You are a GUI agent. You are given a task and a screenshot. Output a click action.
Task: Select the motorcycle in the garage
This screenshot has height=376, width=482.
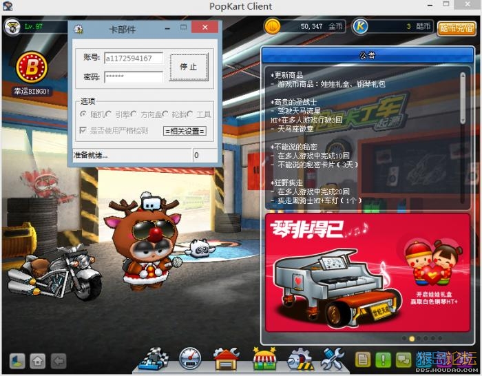click(x=53, y=274)
